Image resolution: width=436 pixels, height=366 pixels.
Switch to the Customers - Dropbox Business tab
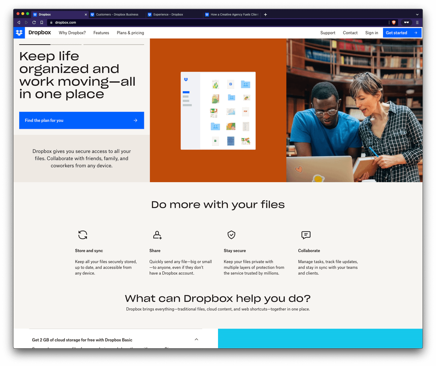pyautogui.click(x=117, y=15)
